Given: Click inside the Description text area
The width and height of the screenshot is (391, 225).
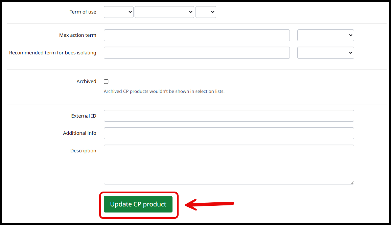Looking at the screenshot, I should coord(229,165).
